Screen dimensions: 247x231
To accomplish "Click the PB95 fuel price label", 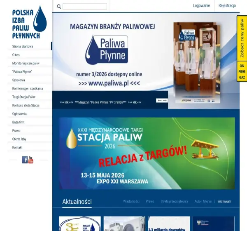I will (242, 72).
